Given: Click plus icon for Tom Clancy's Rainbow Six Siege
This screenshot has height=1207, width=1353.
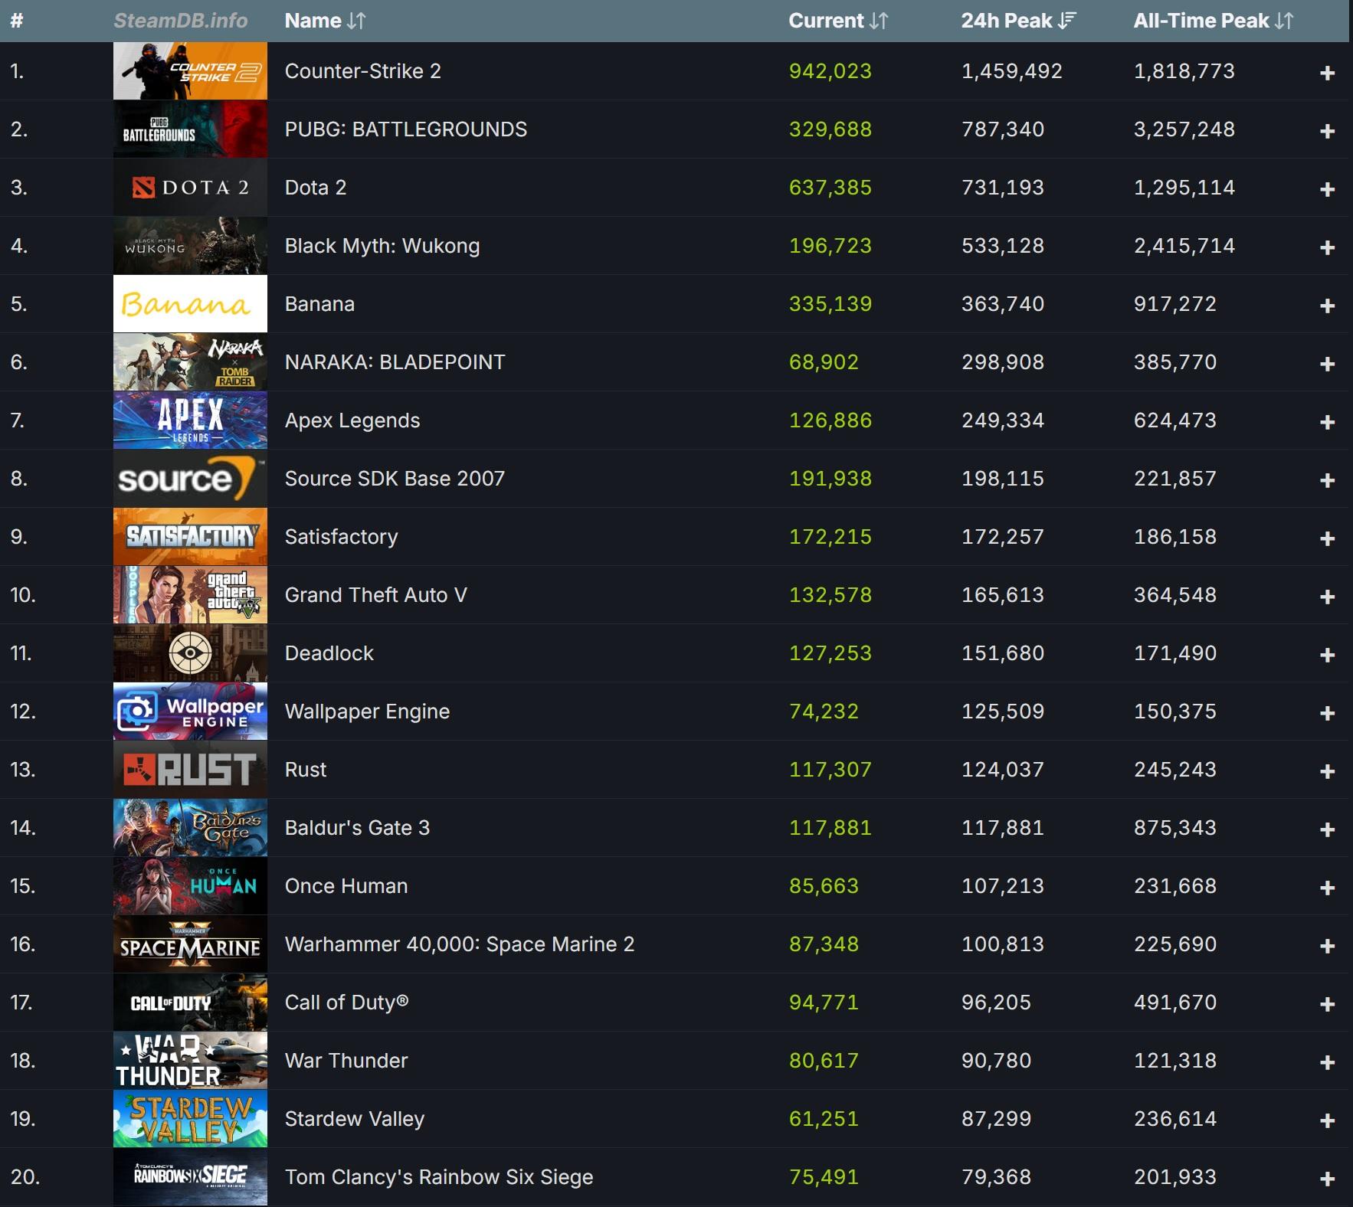Looking at the screenshot, I should point(1327,1179).
